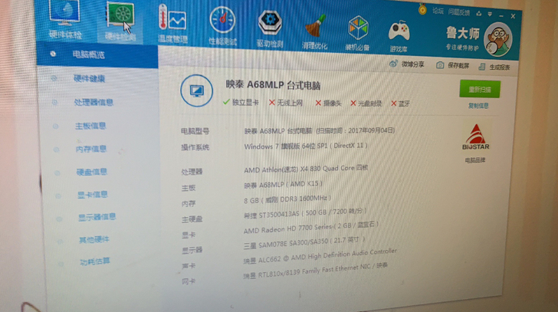Minimize the 鲁大师 window

[501, 16]
